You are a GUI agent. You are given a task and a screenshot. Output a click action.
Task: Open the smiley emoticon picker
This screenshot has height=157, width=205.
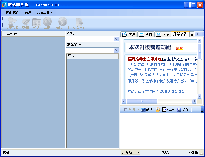point(158,110)
